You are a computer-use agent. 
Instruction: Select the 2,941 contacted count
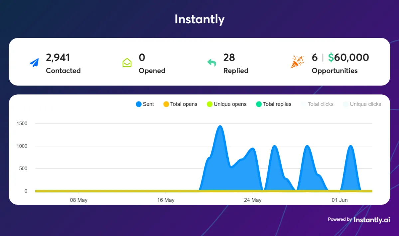click(58, 57)
